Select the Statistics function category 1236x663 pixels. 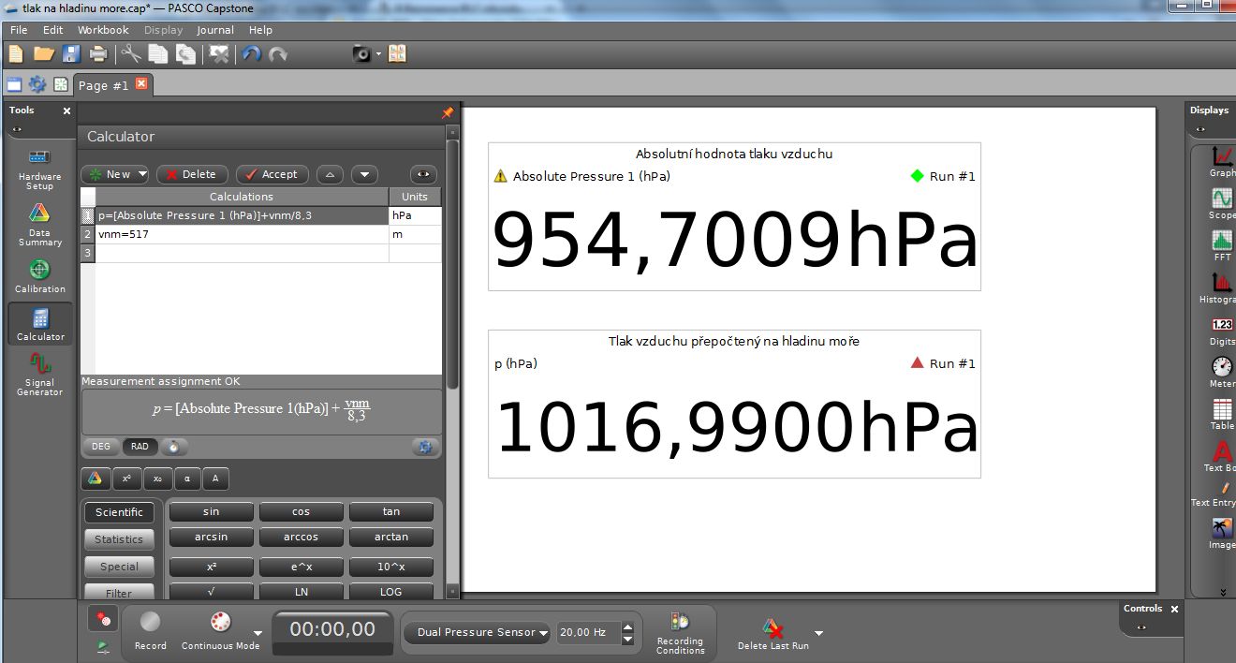119,539
